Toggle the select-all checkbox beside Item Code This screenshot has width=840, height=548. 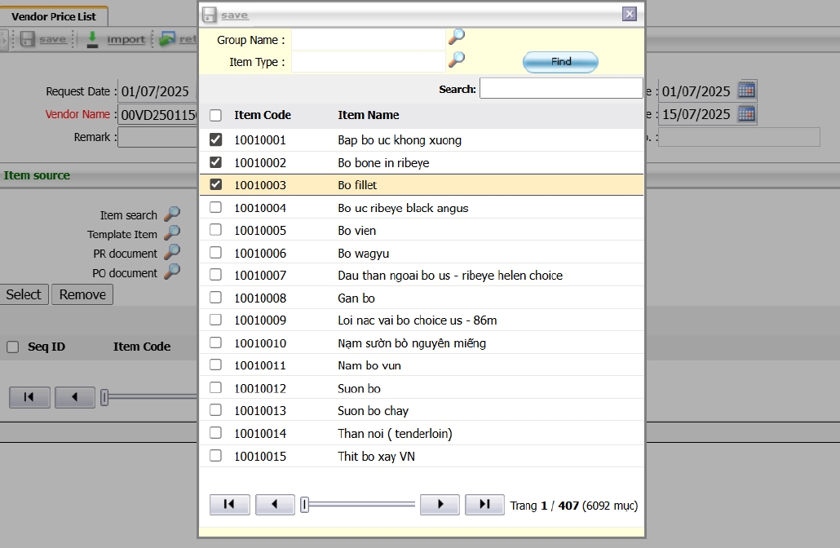(x=215, y=116)
